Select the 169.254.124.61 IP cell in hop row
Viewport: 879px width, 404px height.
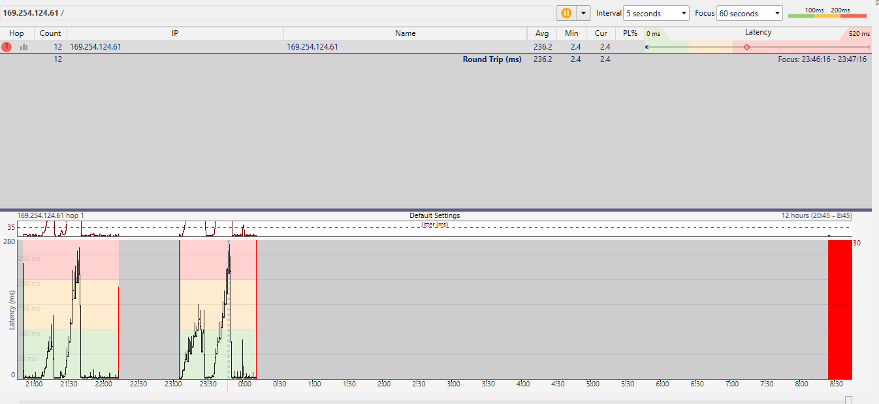[x=95, y=47]
